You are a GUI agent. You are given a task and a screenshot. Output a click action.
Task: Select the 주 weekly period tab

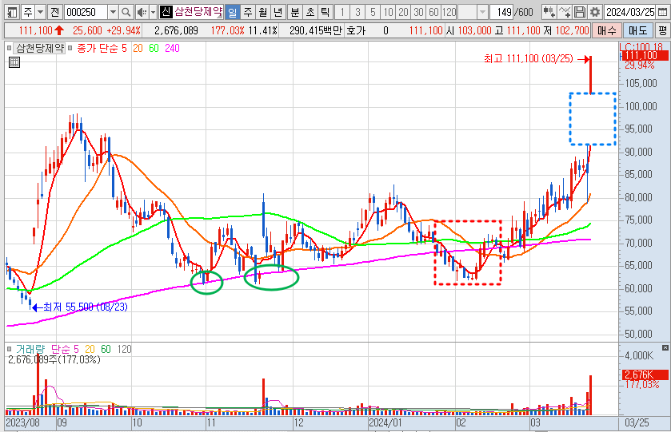click(248, 13)
